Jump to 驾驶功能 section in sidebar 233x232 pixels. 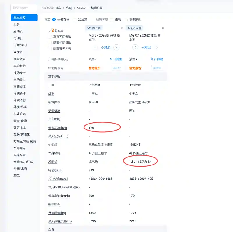20,100
